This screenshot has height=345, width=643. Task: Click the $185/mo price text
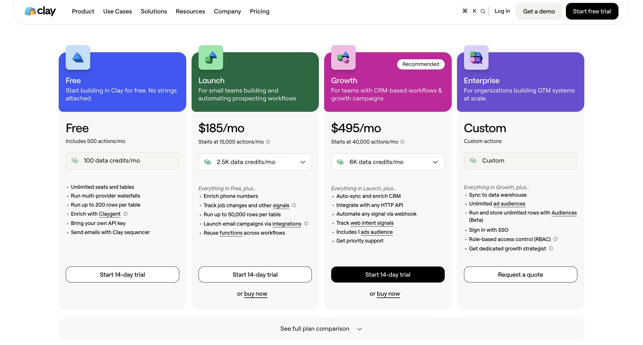pos(221,128)
